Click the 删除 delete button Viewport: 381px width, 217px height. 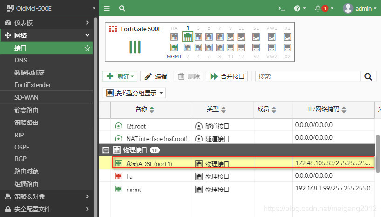click(188, 76)
